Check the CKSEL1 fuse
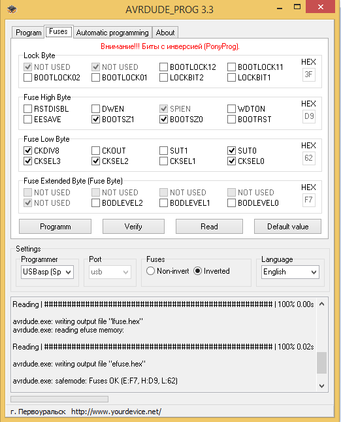The image size is (341, 422). pyautogui.click(x=163, y=161)
